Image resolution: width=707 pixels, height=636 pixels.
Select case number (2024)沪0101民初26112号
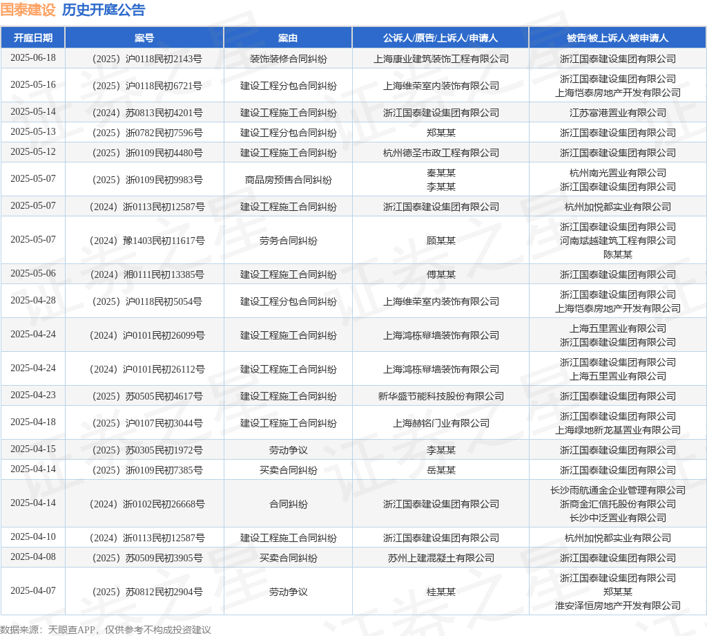tap(147, 369)
